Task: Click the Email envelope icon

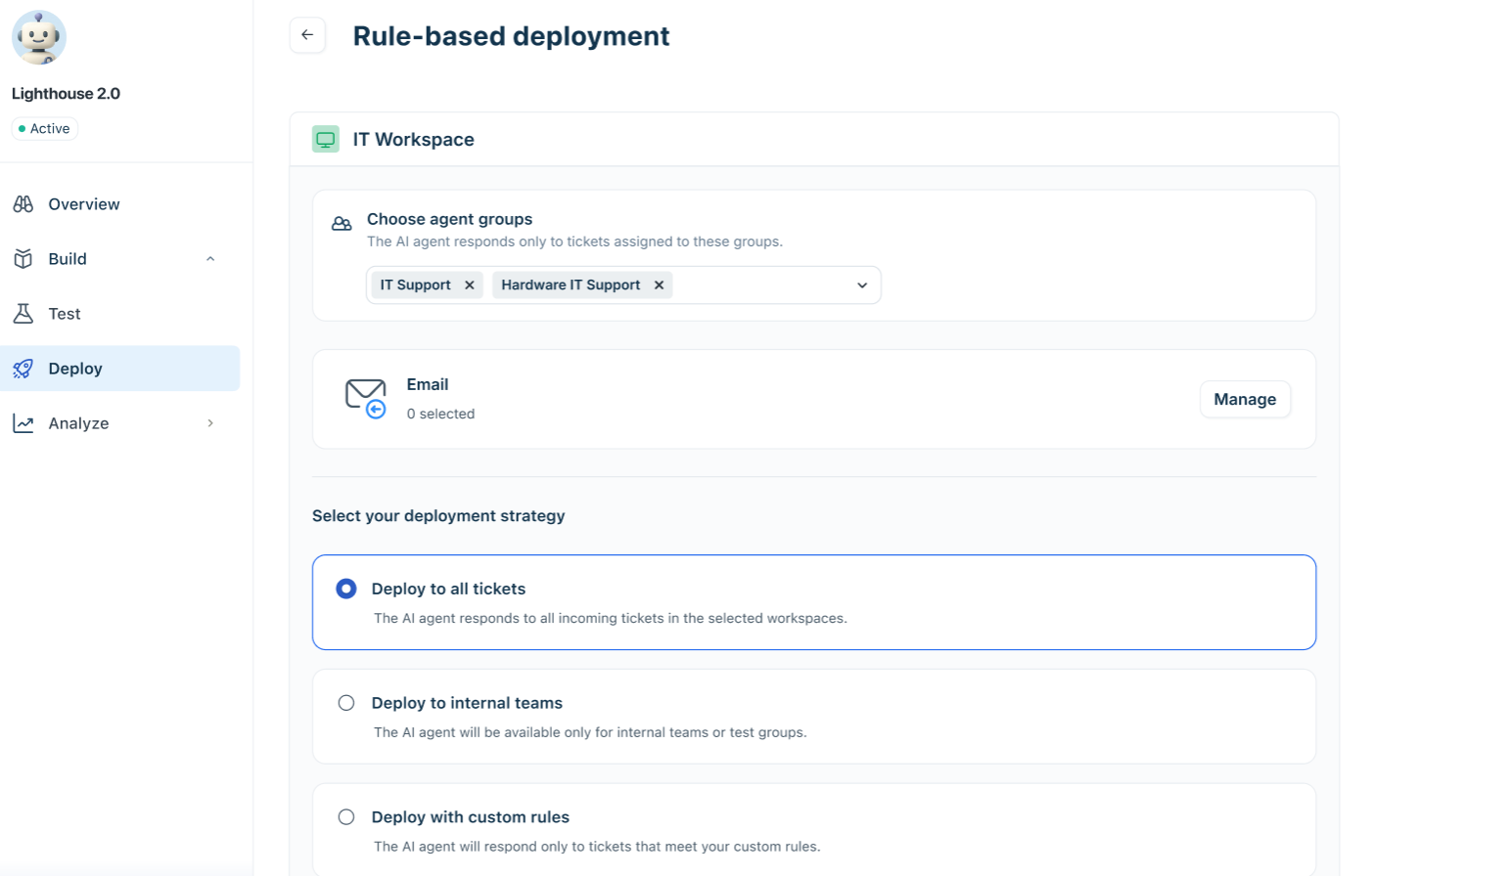Action: click(366, 399)
